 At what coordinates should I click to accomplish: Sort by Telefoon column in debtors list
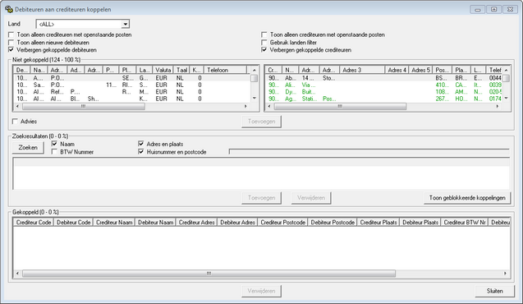point(225,70)
